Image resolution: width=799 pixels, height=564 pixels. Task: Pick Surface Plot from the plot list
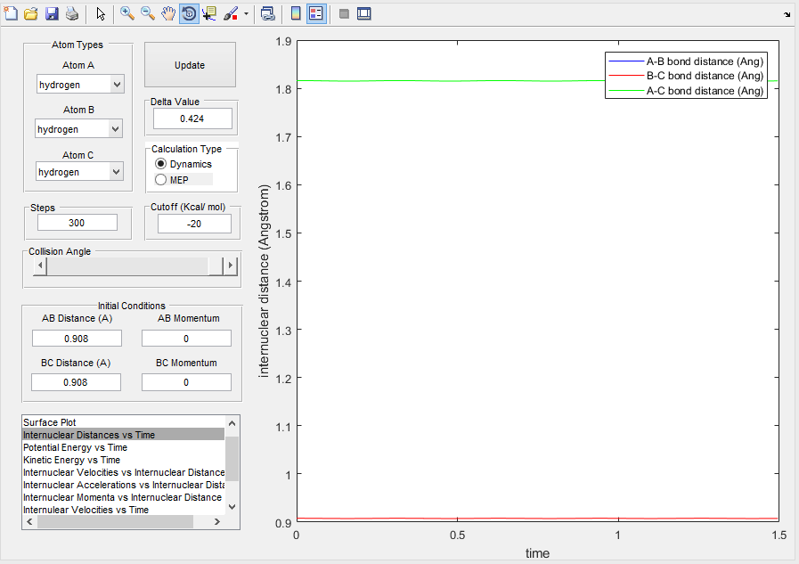50,422
